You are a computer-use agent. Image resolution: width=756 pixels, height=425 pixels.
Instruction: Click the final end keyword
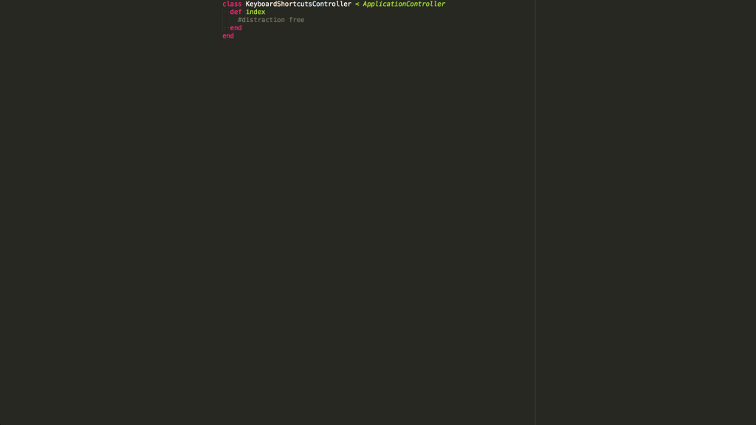click(227, 35)
